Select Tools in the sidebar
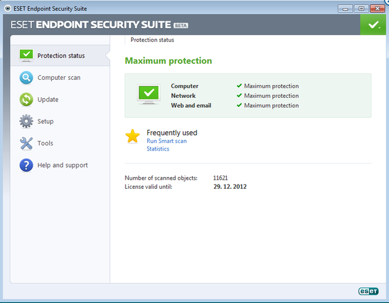 [60, 143]
